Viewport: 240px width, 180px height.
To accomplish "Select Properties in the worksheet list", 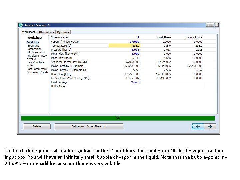I will point(33,46).
